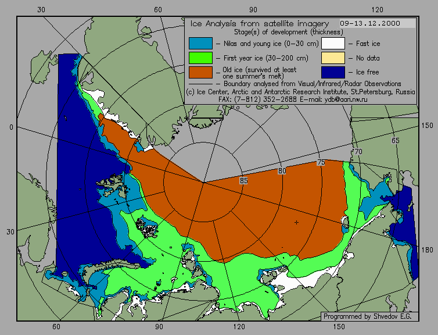Viewport: 438px width, 335px height.
Task: Click the longitude label 0
Action: pyautogui.click(x=11, y=127)
